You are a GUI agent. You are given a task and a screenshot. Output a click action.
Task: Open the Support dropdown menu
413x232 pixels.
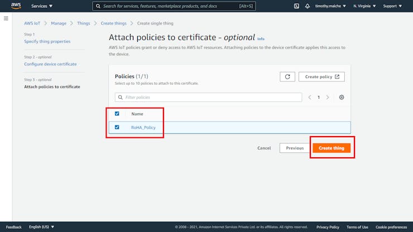392,6
